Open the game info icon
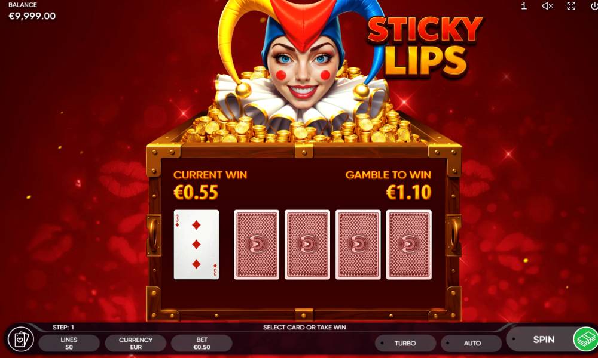Screen dimensions: 598x358 (x=524, y=6)
